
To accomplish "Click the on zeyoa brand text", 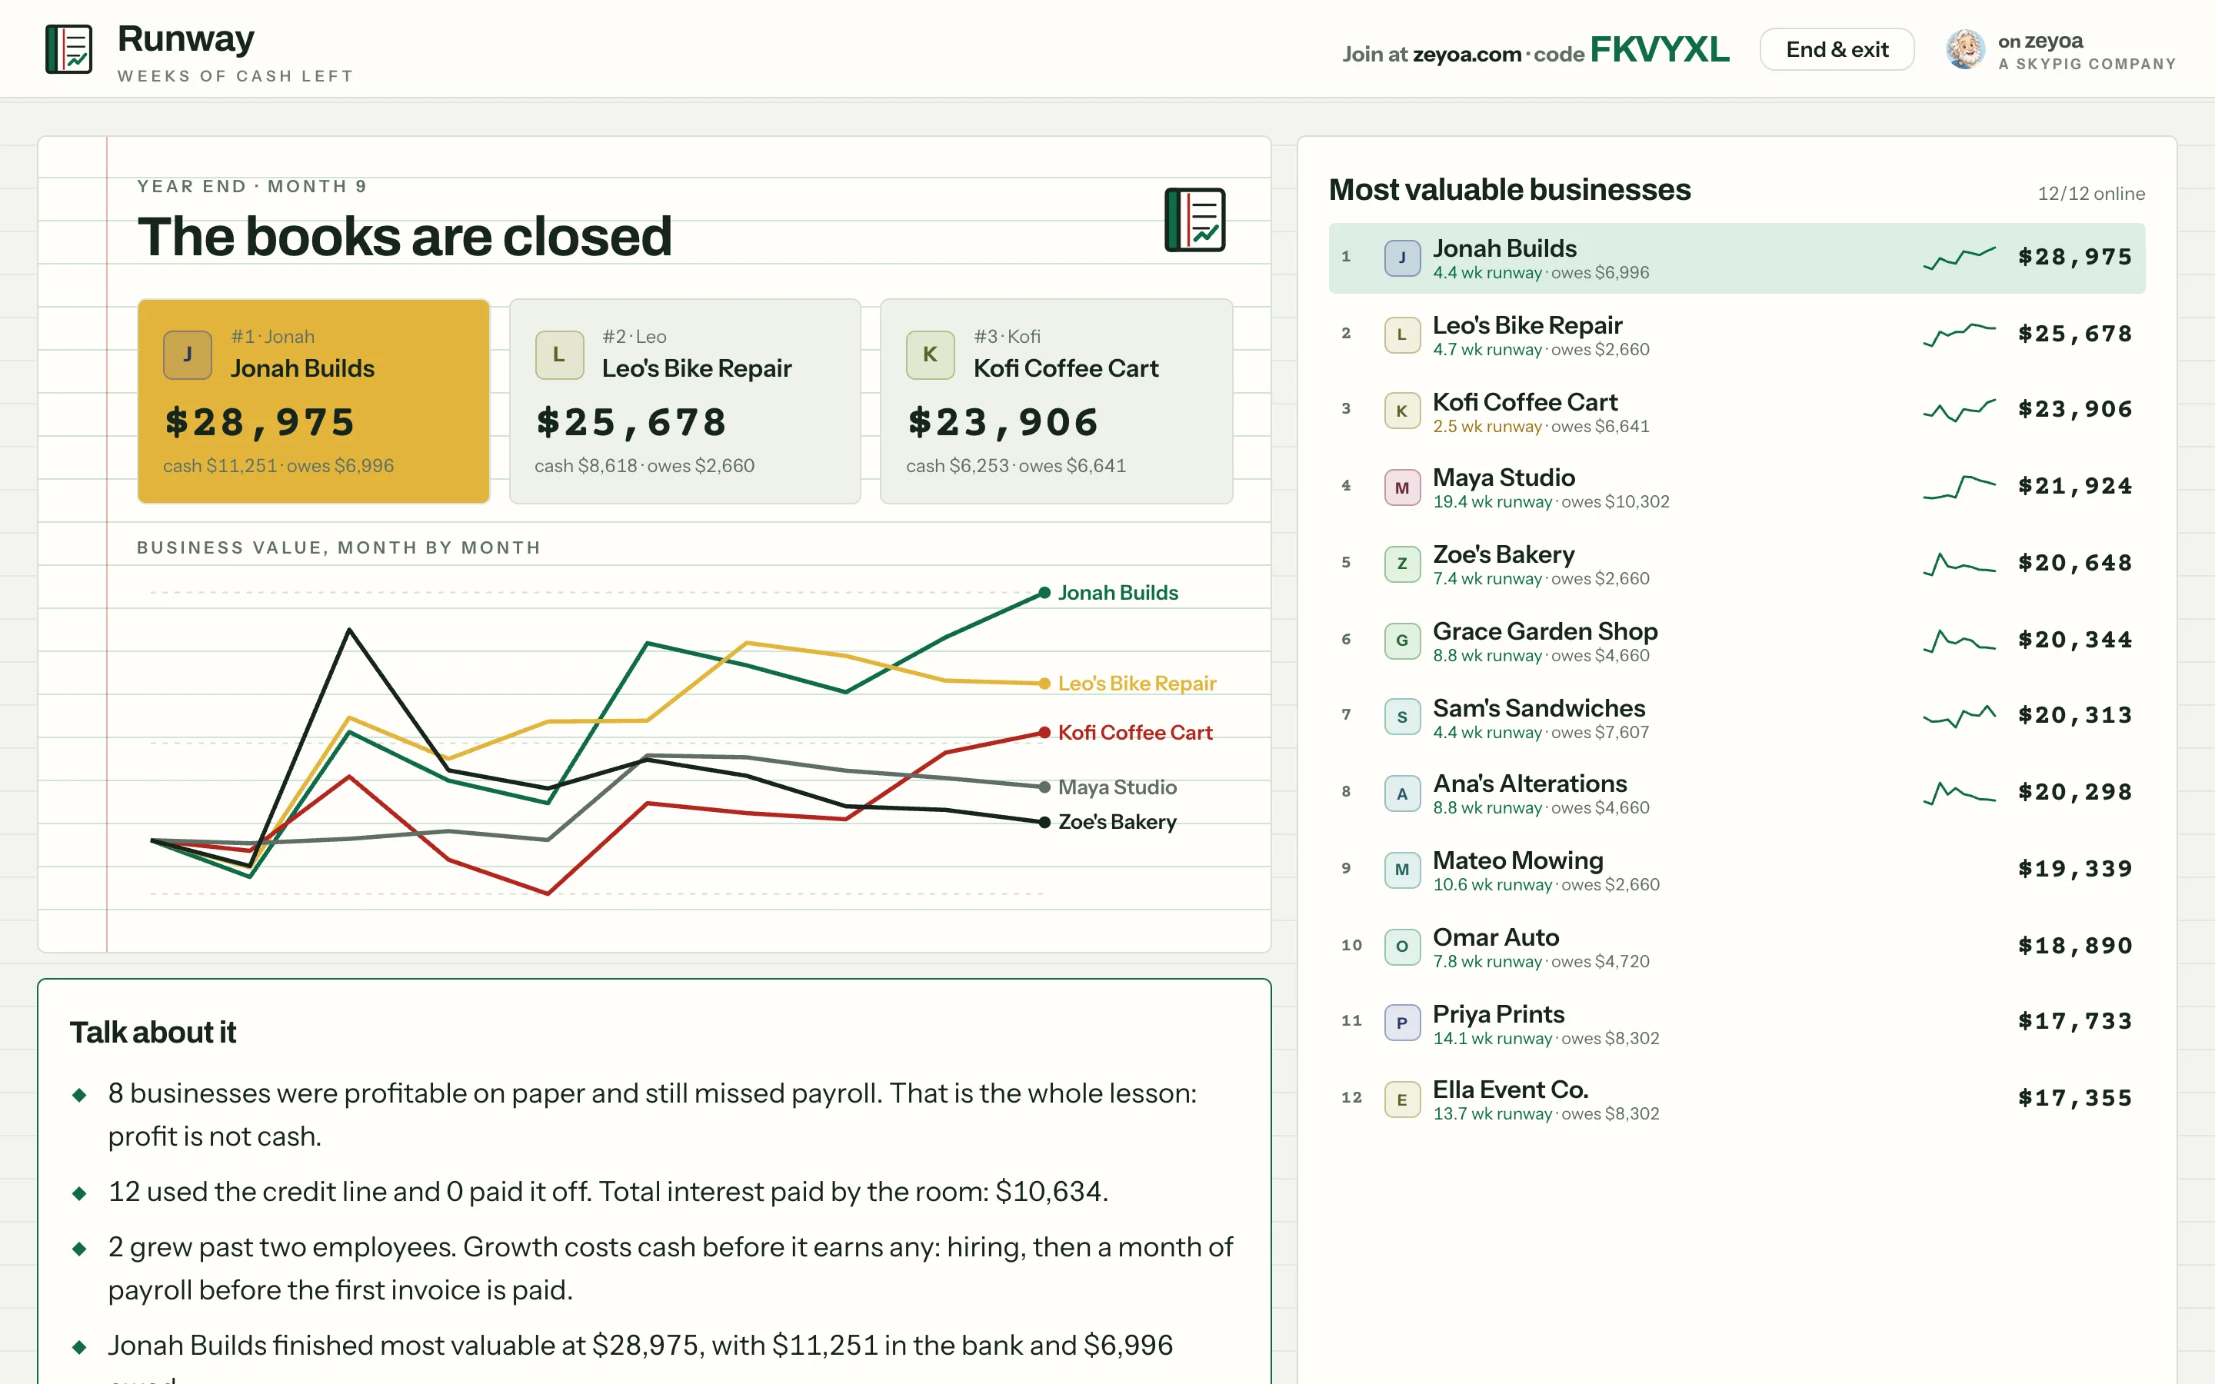I will (2040, 42).
